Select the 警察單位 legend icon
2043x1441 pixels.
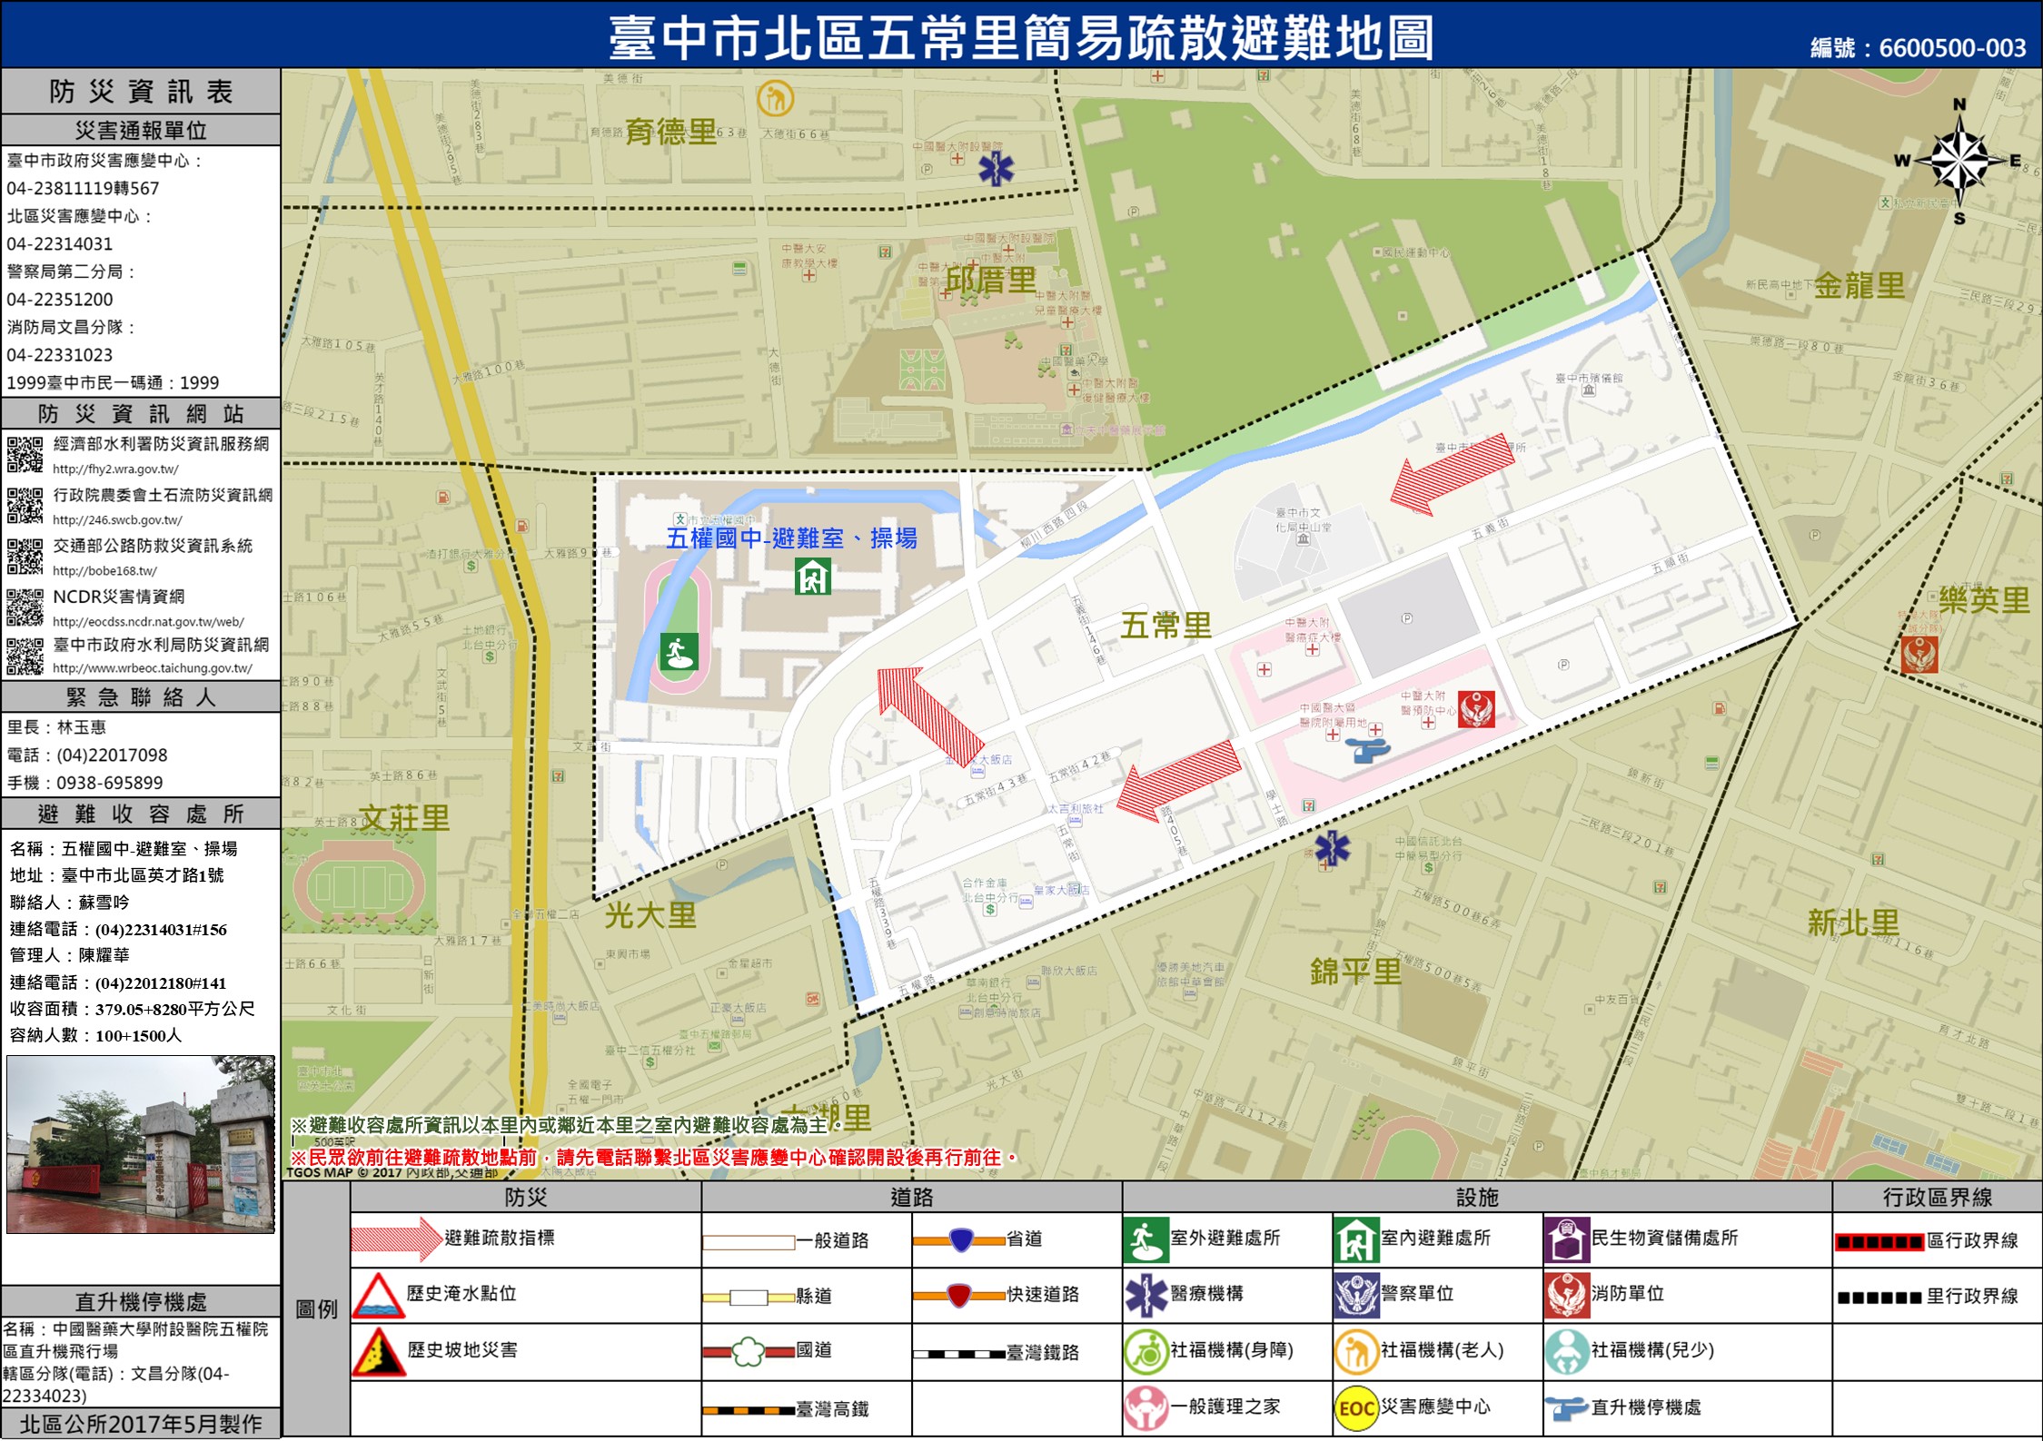(x=1356, y=1295)
